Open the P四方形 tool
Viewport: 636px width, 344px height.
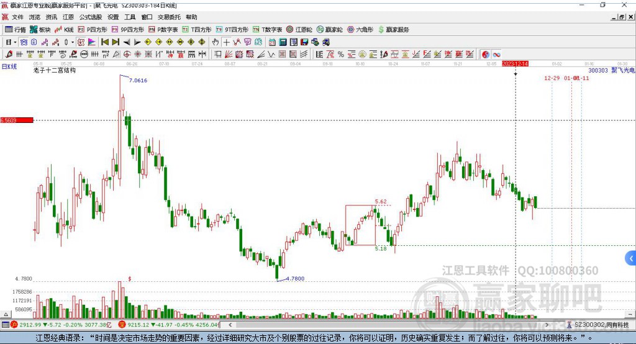pyautogui.click(x=93, y=30)
